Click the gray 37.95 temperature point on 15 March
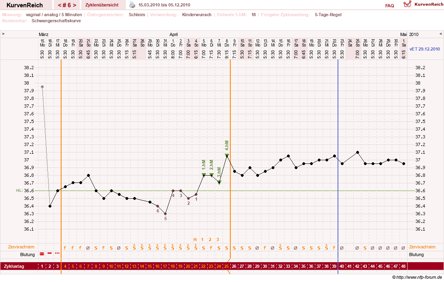Viewport: 444px width, 282px height. click(x=42, y=87)
